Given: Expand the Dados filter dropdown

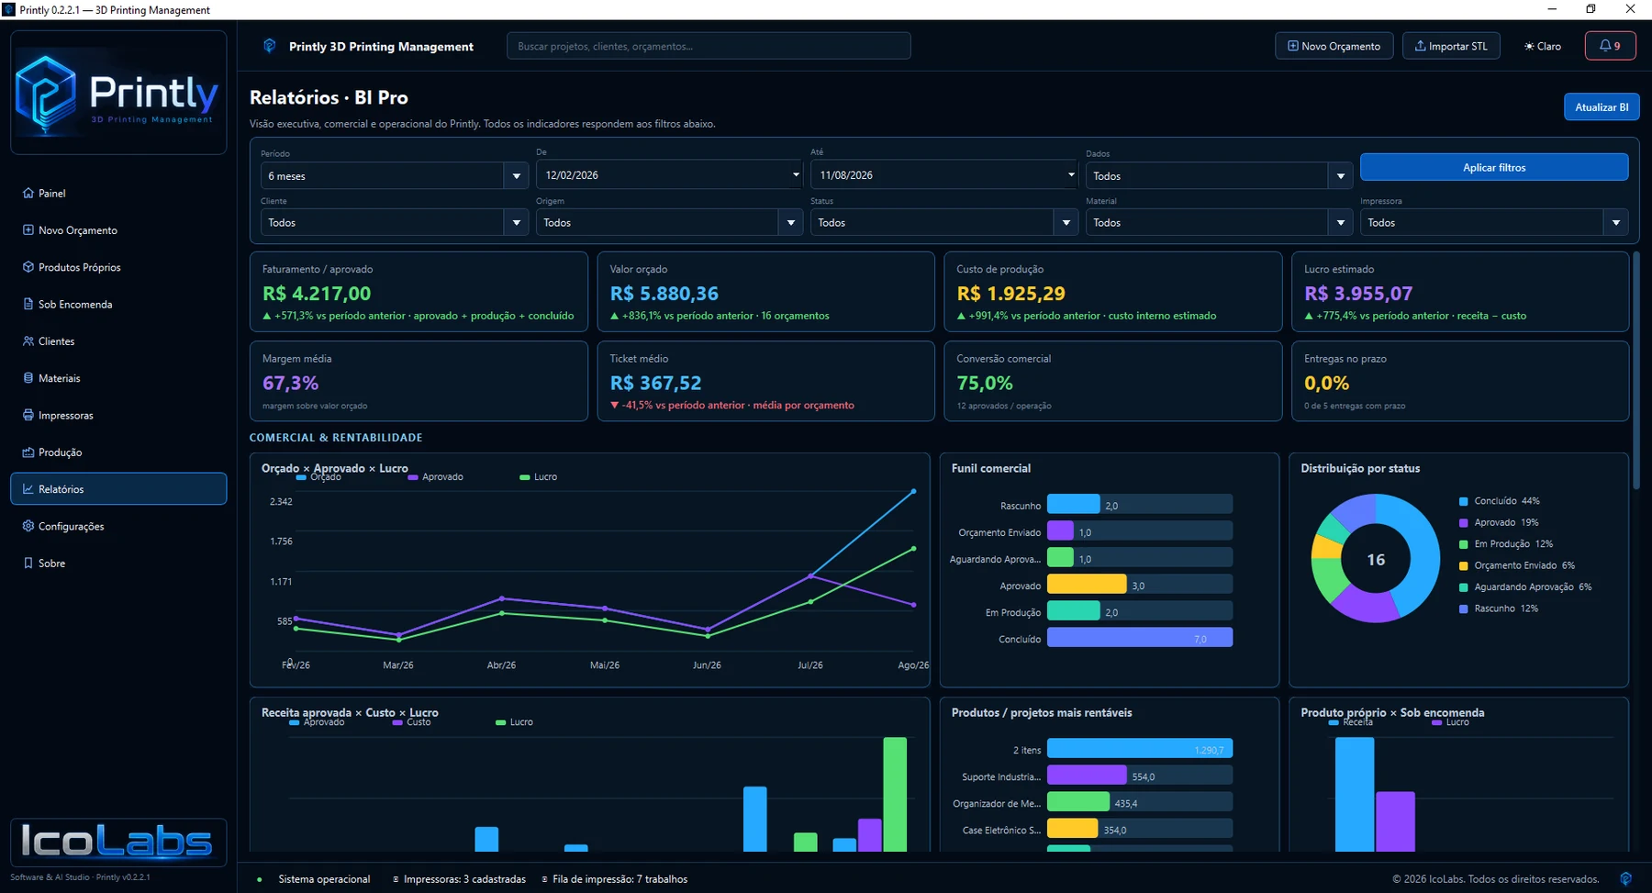Looking at the screenshot, I should pyautogui.click(x=1219, y=175).
